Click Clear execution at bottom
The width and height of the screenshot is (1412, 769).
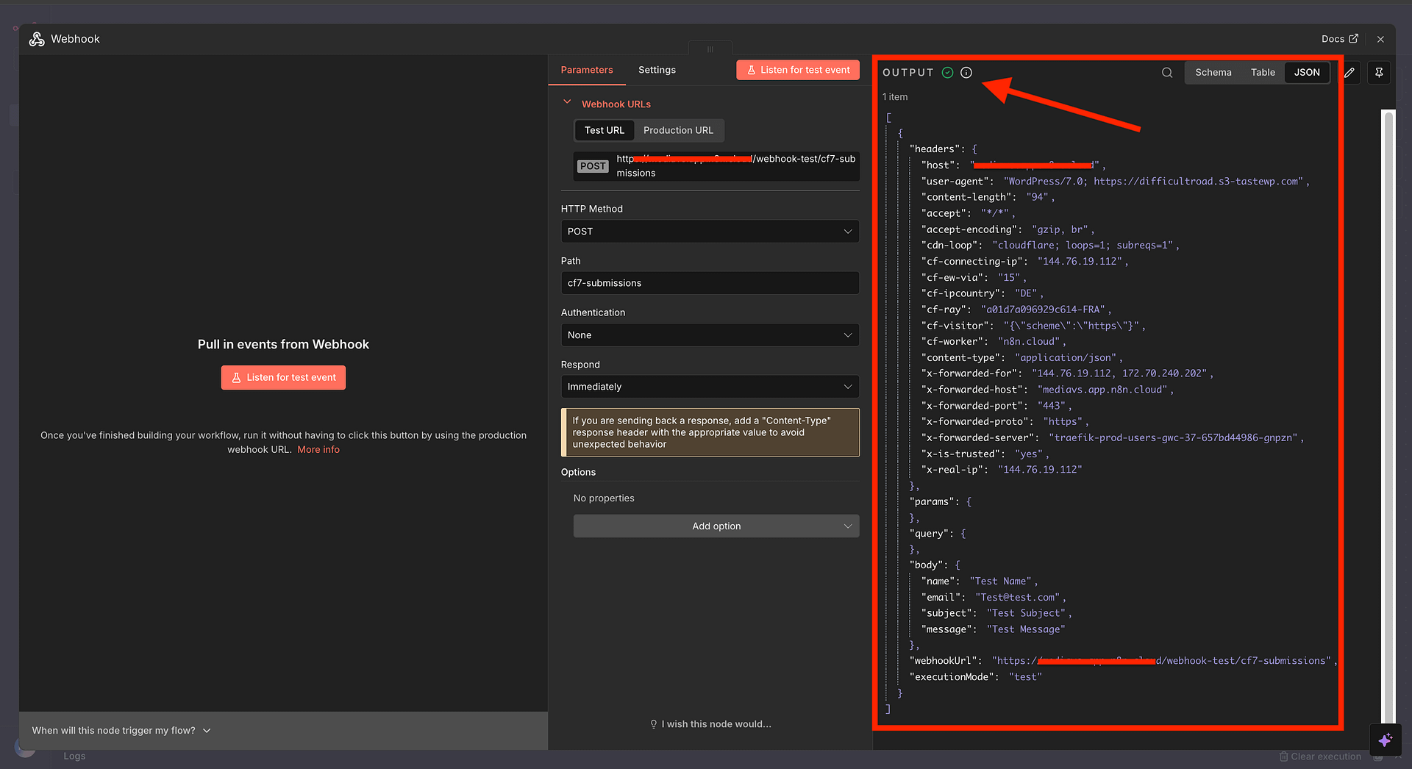(1320, 757)
